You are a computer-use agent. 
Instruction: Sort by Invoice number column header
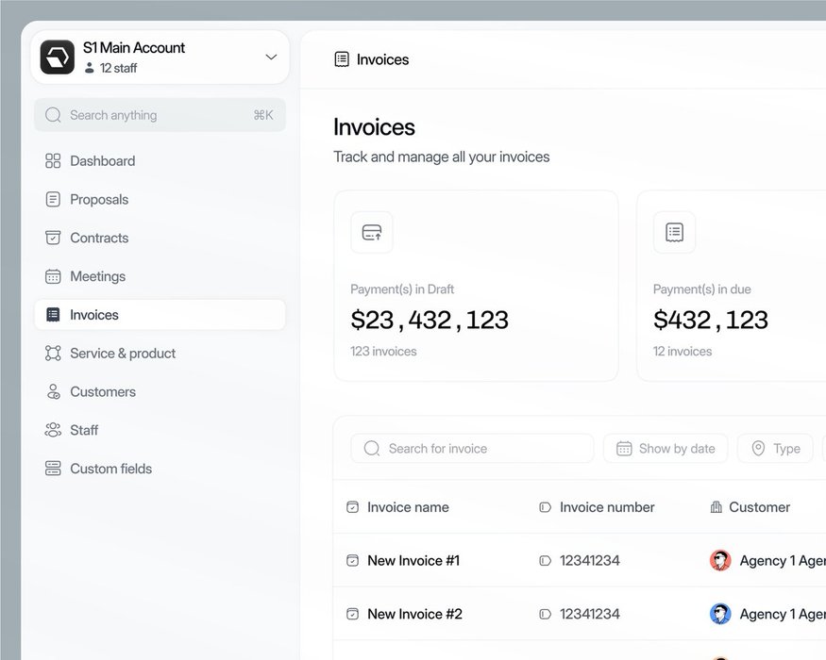click(x=607, y=507)
